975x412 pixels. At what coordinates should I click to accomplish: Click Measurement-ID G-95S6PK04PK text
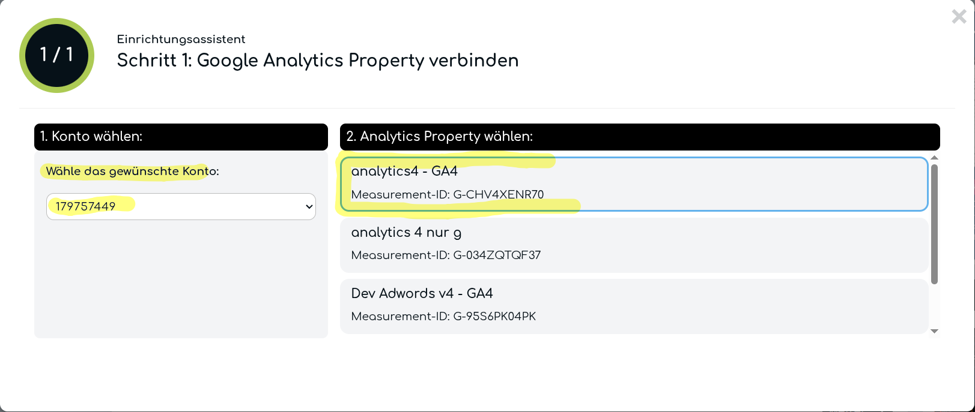(x=443, y=316)
